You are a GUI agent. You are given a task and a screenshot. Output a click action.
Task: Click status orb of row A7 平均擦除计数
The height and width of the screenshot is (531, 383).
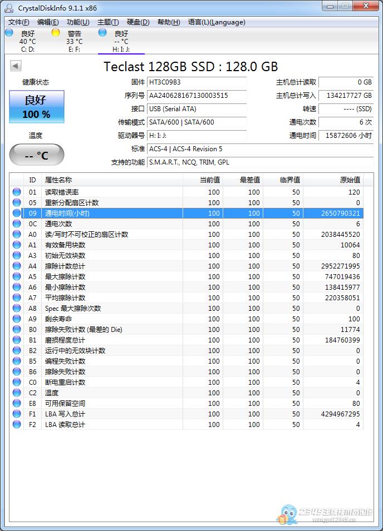point(17,297)
